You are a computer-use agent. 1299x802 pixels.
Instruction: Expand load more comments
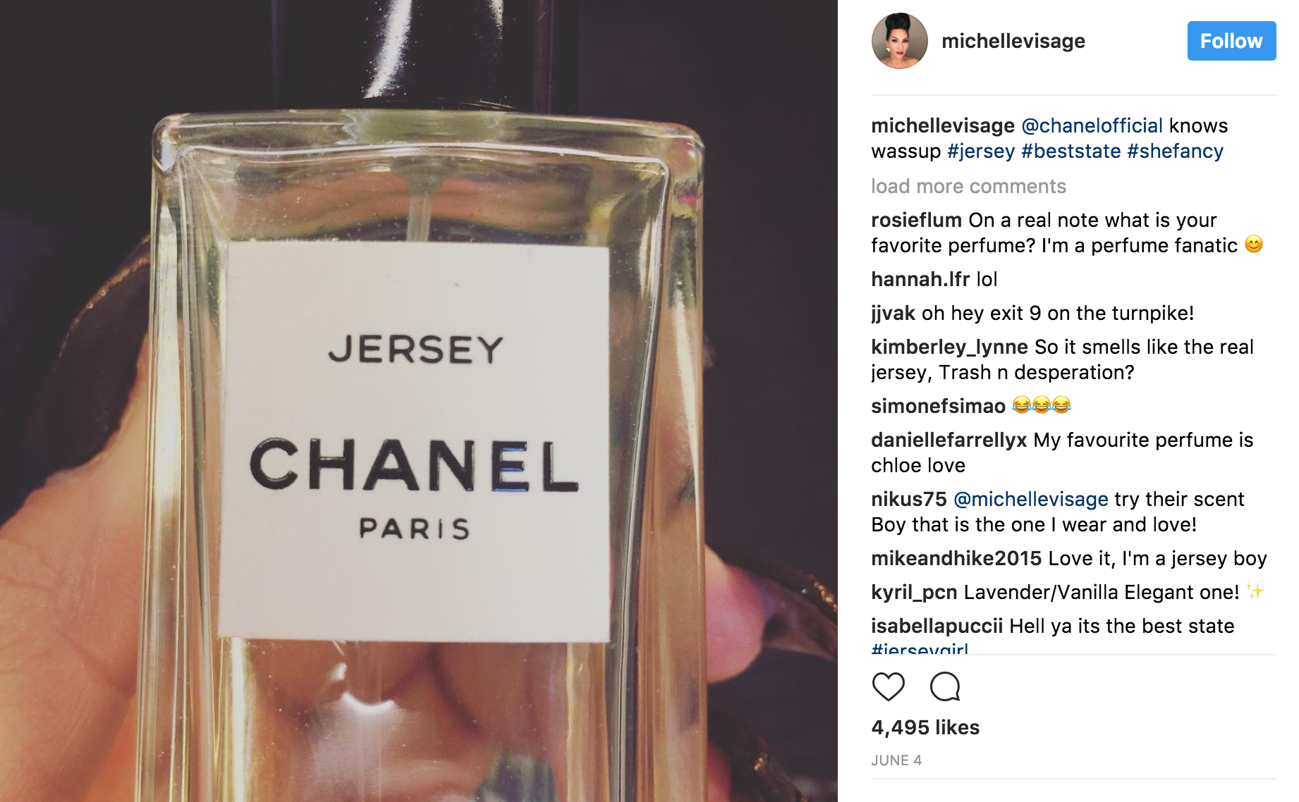(968, 186)
